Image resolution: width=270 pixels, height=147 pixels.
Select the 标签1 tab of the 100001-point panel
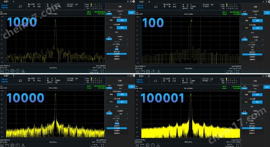tap(141, 76)
